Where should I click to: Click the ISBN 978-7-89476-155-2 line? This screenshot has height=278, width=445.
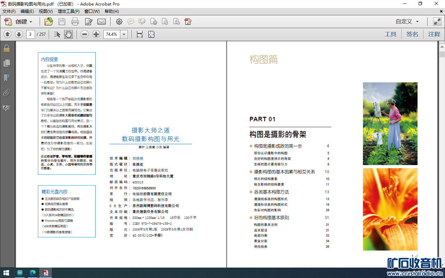coord(152,223)
